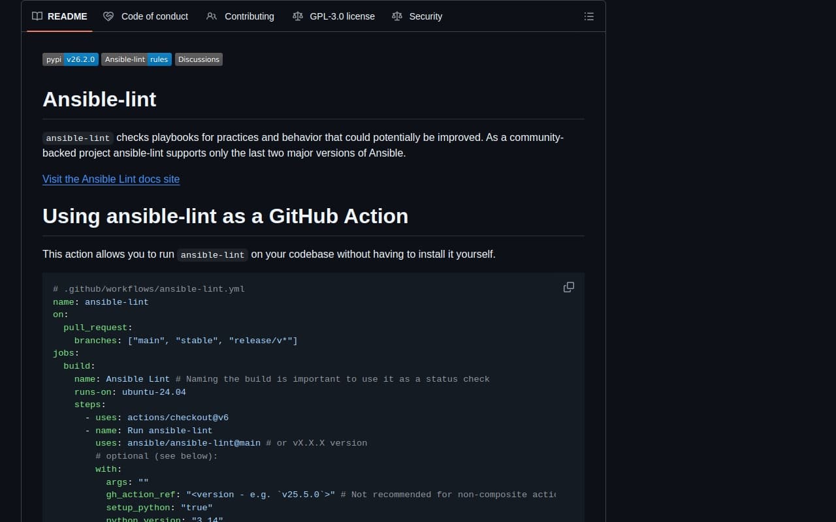Click the scales icon beside Security
This screenshot has height=522, width=836.
(x=397, y=16)
